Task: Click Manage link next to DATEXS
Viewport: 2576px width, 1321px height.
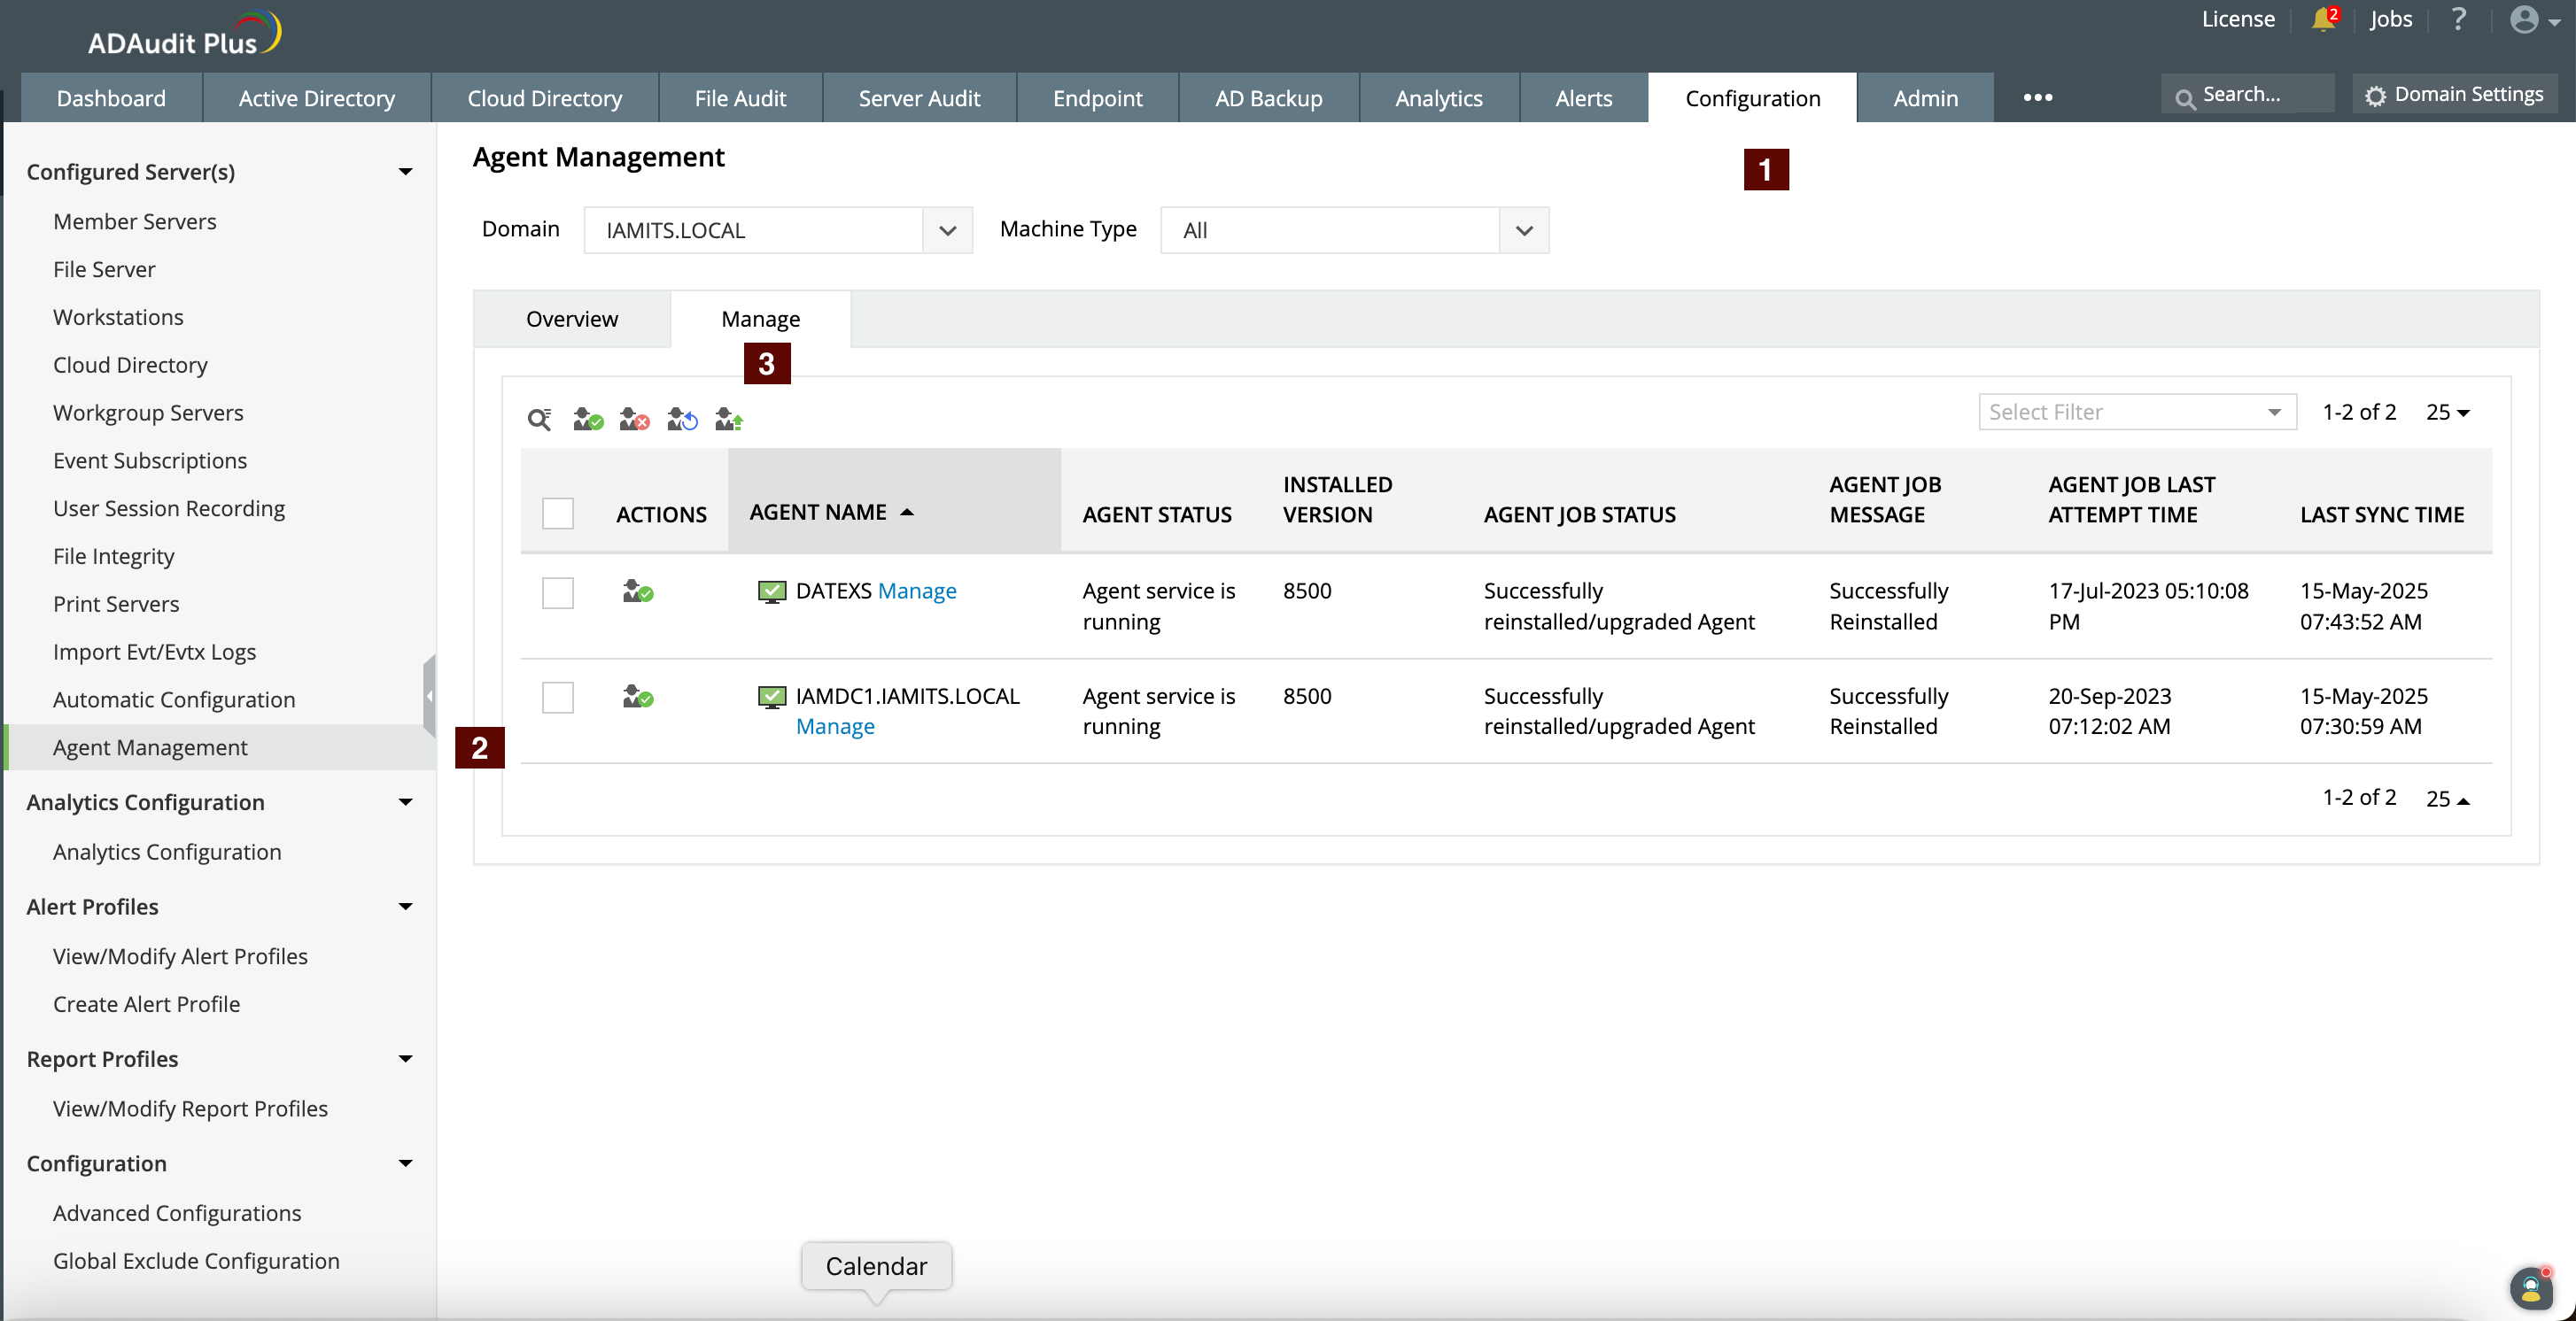Action: click(916, 591)
